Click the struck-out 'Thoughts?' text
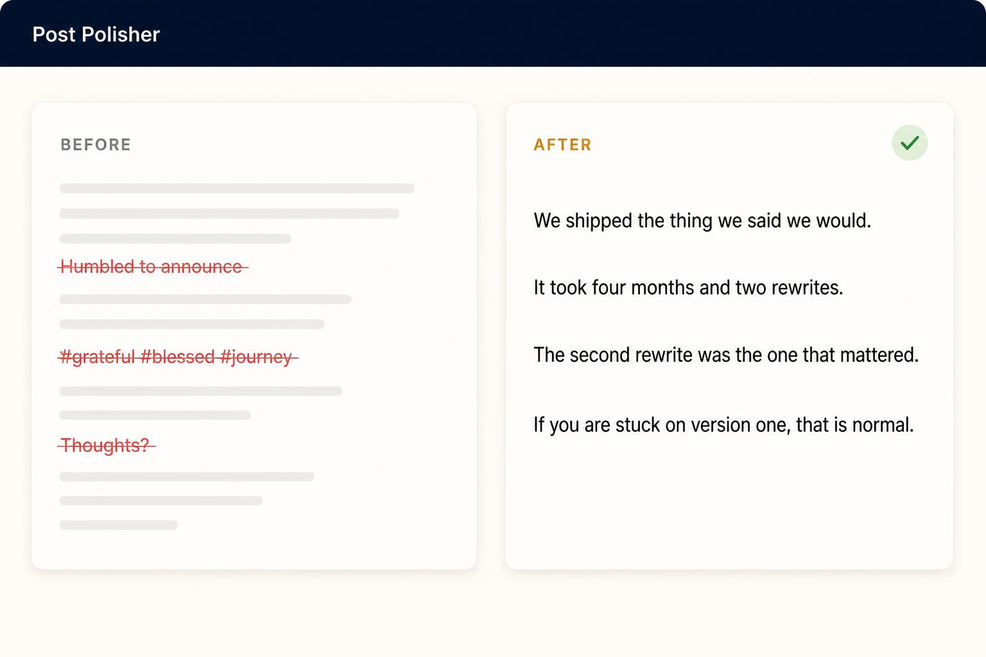Viewport: 986px width, 657px height. [x=107, y=445]
